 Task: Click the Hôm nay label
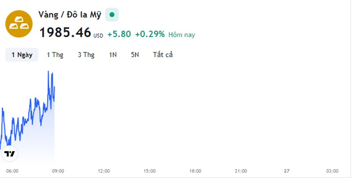click(182, 35)
